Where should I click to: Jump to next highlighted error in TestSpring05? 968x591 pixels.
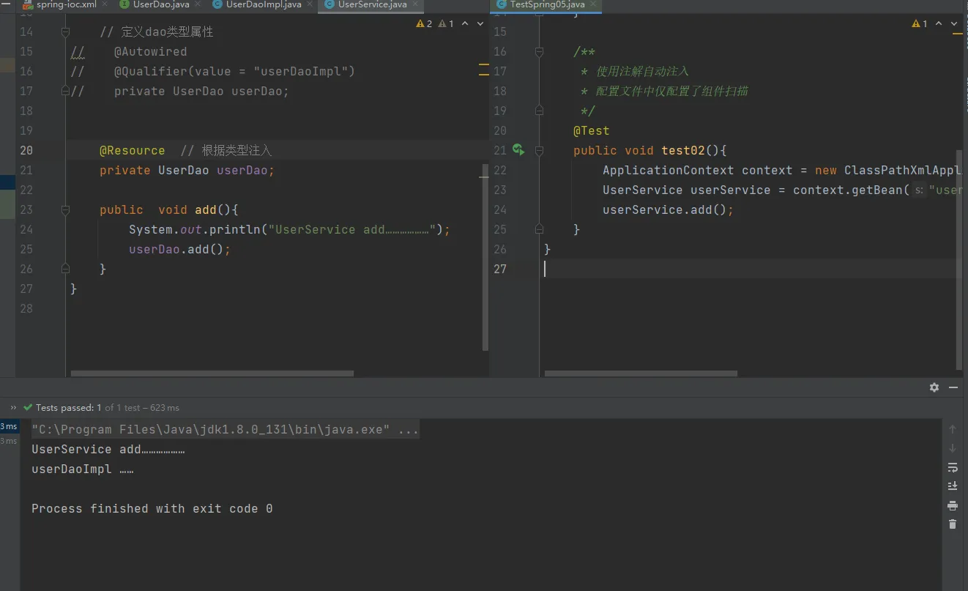[954, 24]
